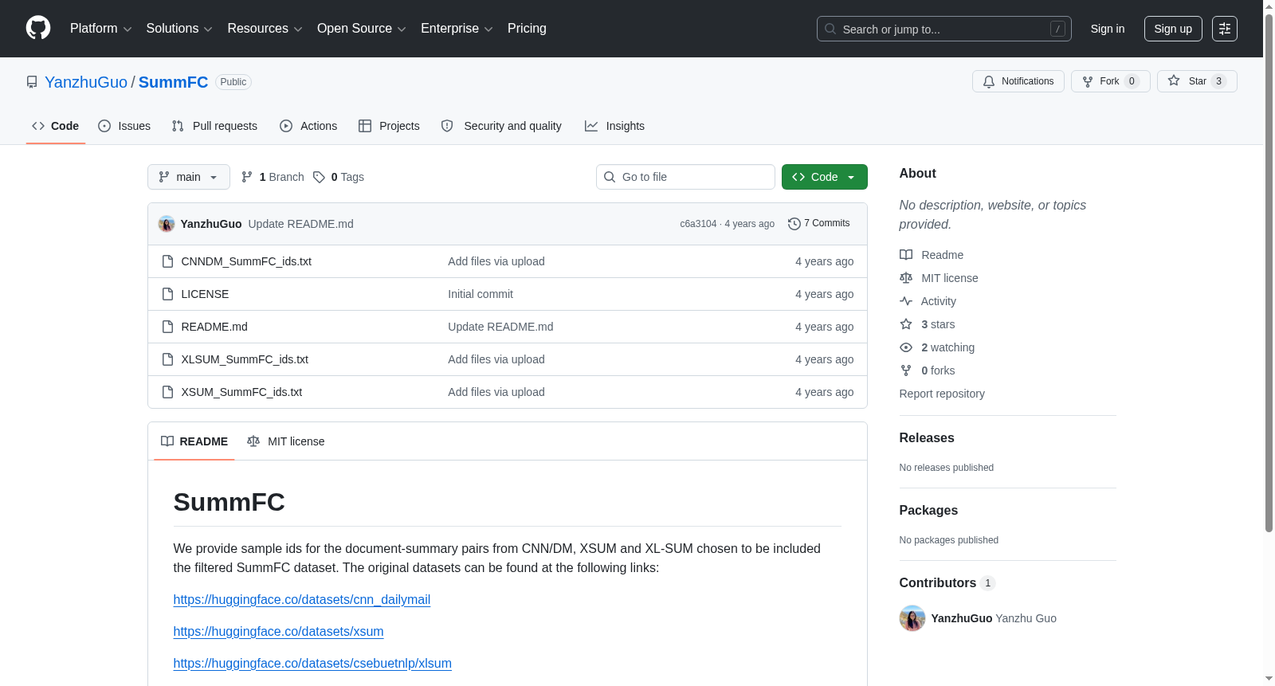Focus the Go to file input
This screenshot has width=1275, height=686.
point(685,177)
